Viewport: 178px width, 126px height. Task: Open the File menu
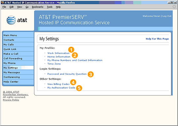4,7
